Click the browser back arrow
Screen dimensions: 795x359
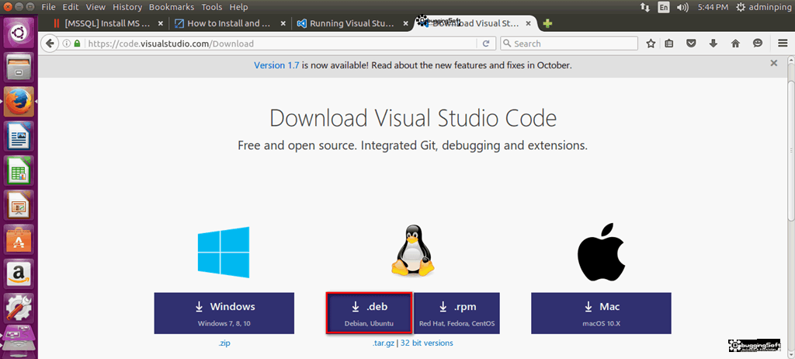[x=49, y=44]
